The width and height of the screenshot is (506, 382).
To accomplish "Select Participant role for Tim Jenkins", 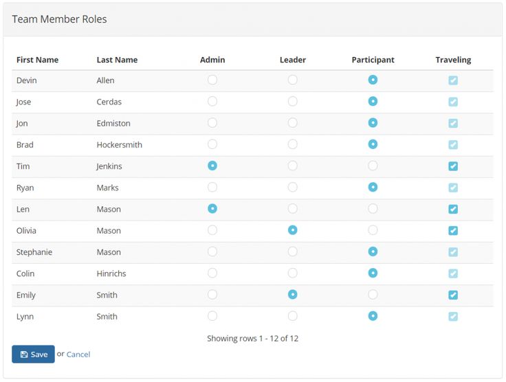I will click(373, 166).
